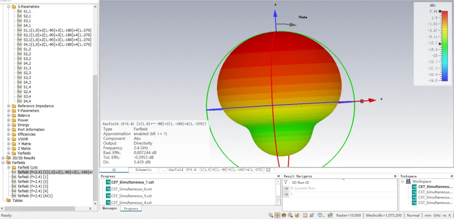Activate the orange pan crosshair tool

(x=277, y=215)
